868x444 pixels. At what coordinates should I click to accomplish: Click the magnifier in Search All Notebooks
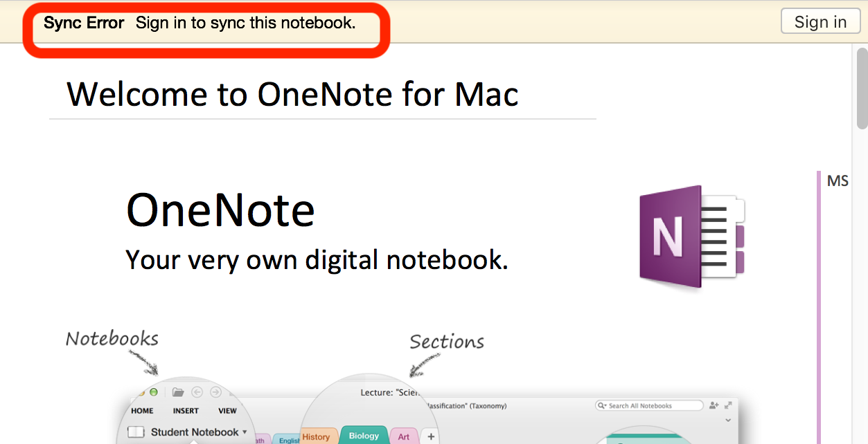(600, 405)
